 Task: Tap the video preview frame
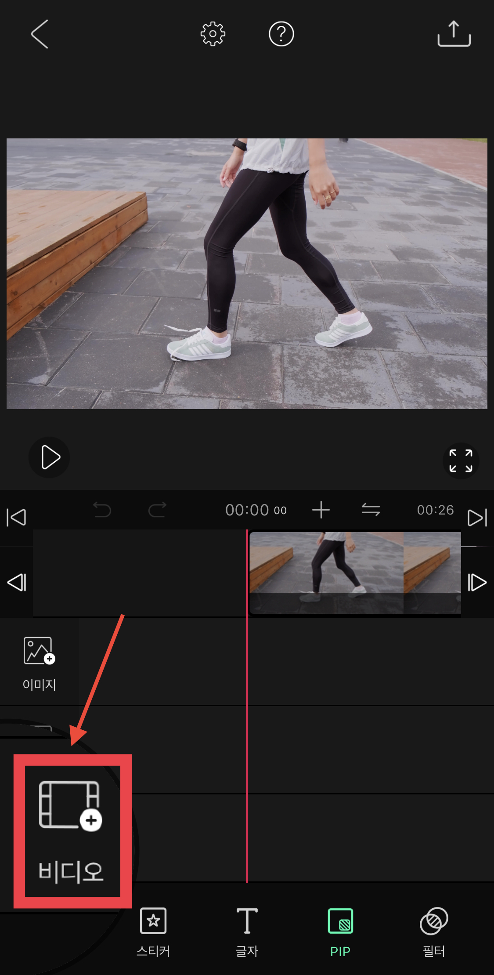tap(247, 274)
